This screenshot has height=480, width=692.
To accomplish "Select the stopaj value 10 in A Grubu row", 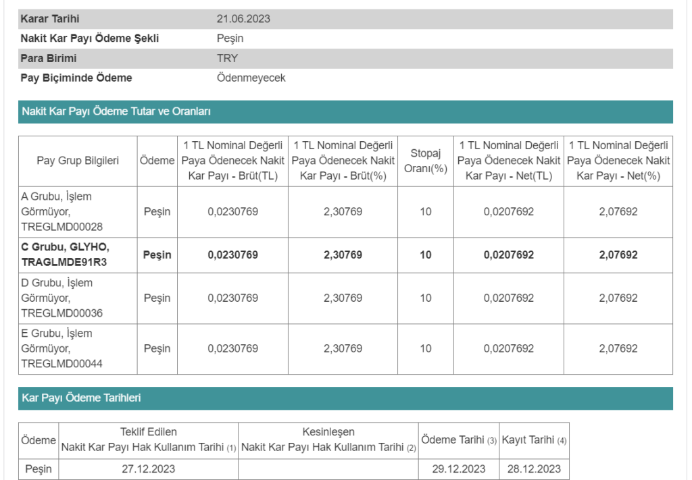I will click(x=425, y=212).
